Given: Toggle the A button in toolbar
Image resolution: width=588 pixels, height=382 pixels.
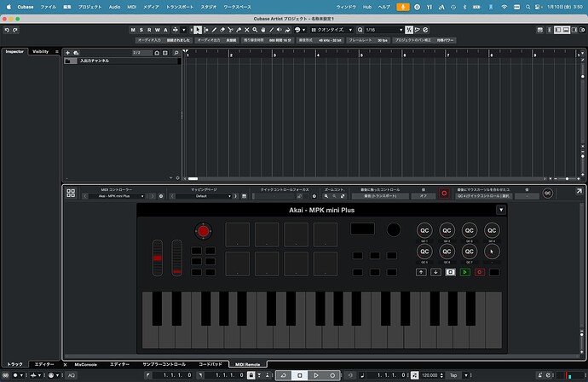Looking at the screenshot, I should pos(166,30).
